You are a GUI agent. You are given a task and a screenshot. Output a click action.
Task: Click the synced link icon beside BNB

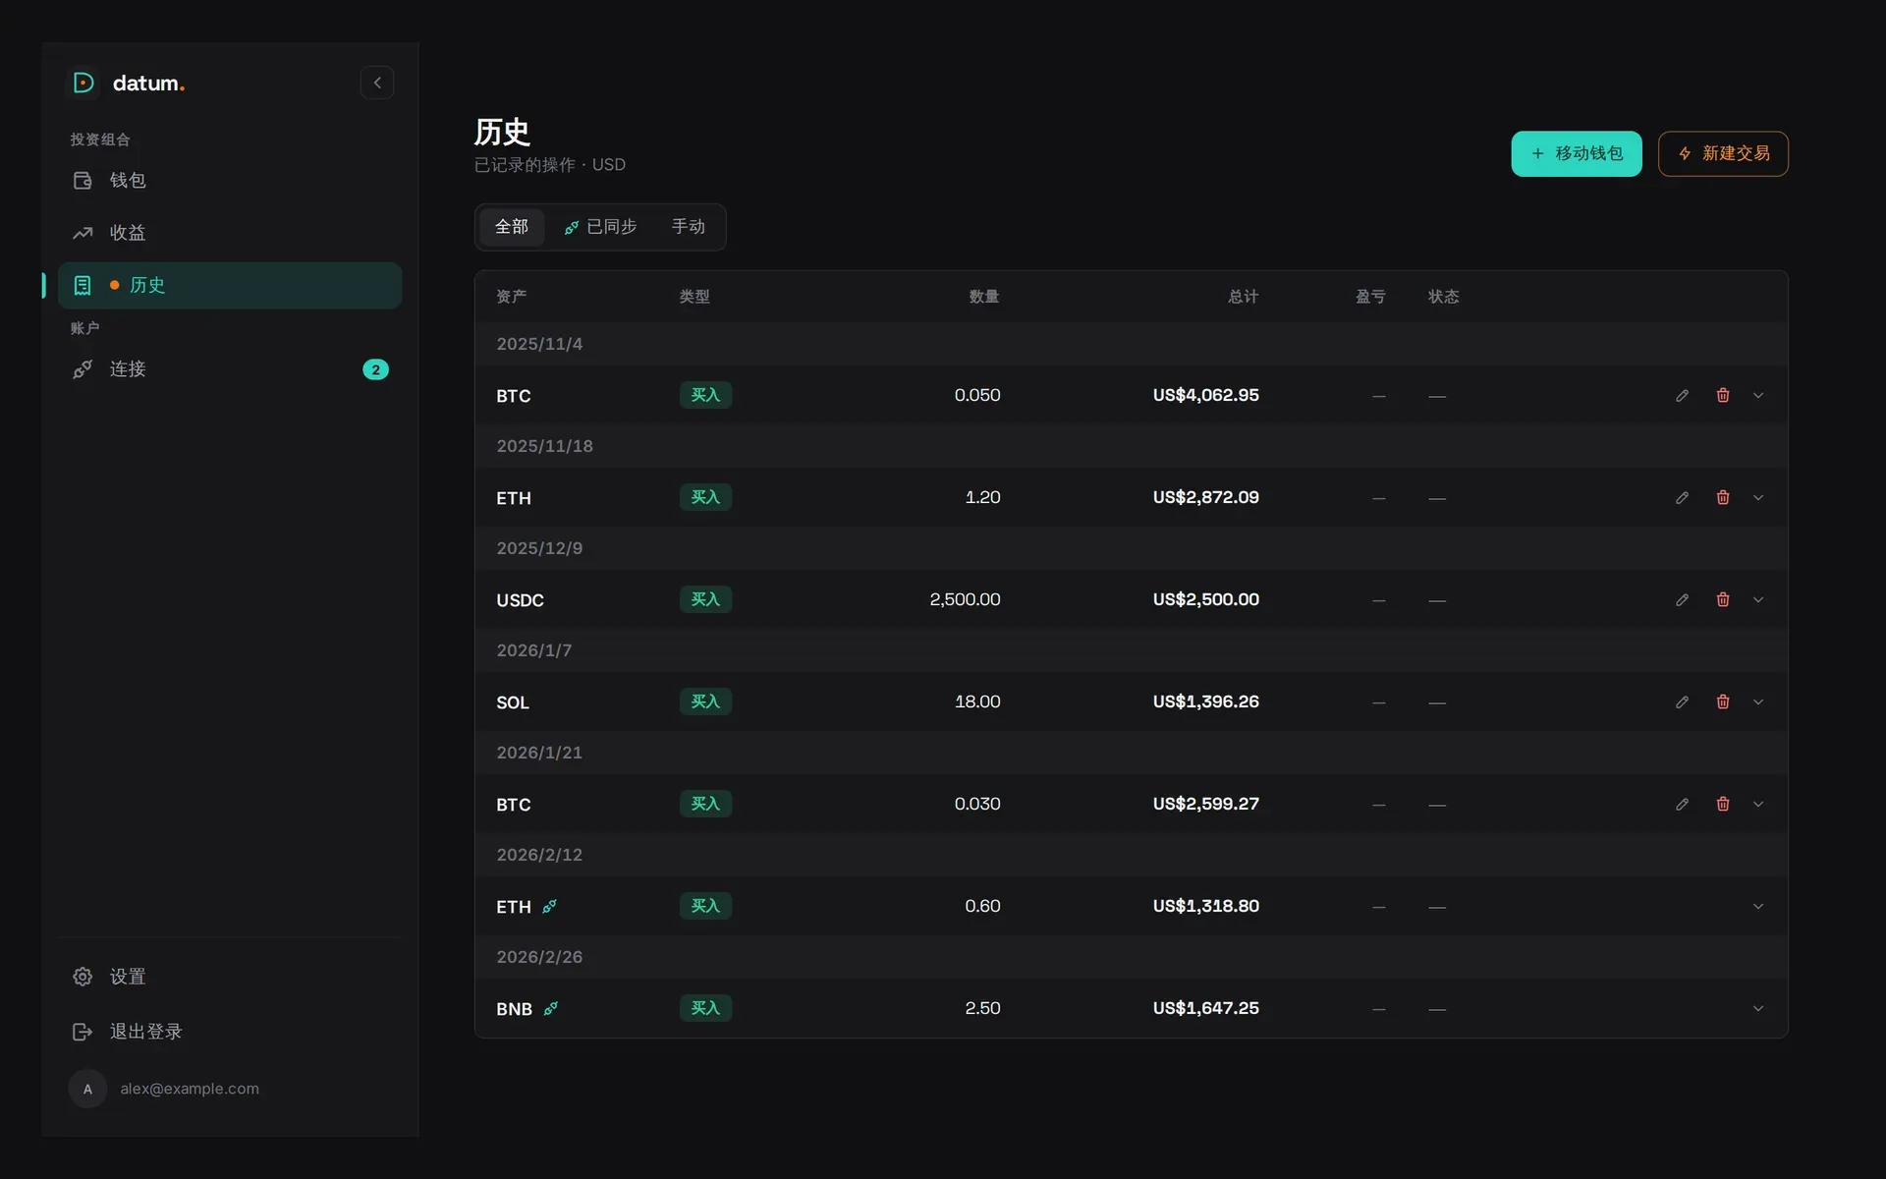551,1008
